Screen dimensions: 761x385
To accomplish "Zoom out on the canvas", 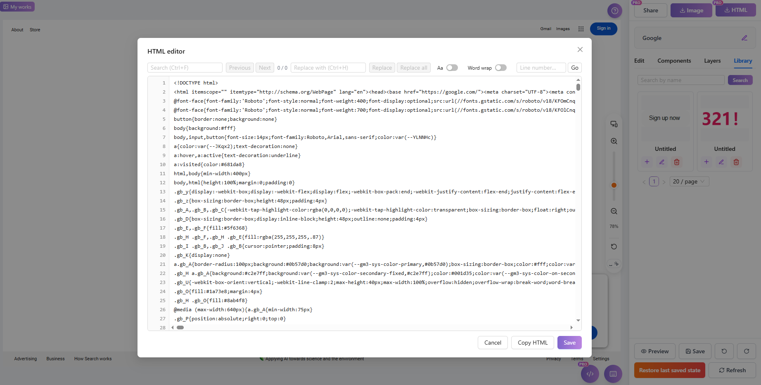I will click(x=614, y=211).
